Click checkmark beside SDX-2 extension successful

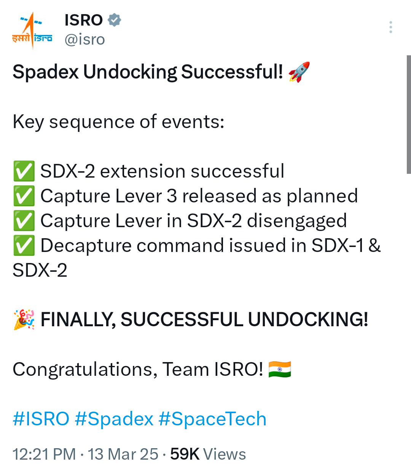(24, 171)
